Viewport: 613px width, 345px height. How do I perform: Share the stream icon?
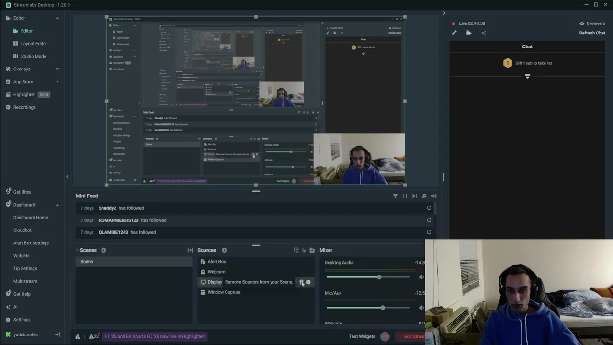point(484,33)
